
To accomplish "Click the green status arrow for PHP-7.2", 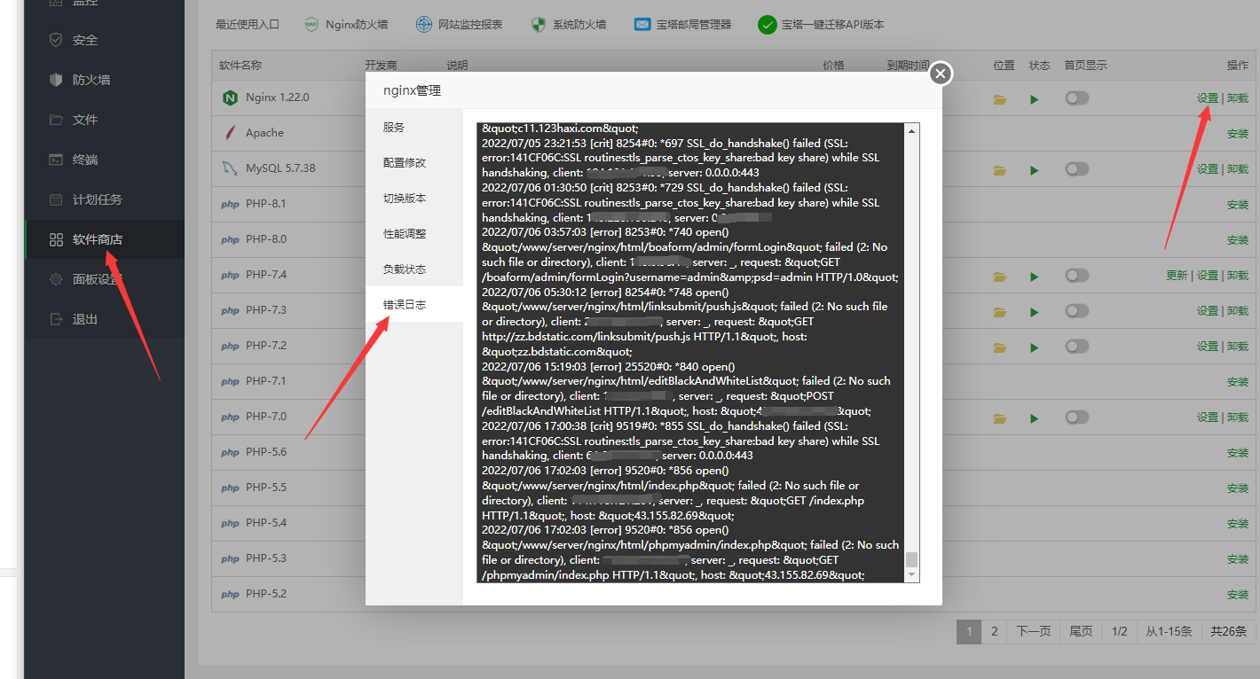I will (x=1035, y=347).
